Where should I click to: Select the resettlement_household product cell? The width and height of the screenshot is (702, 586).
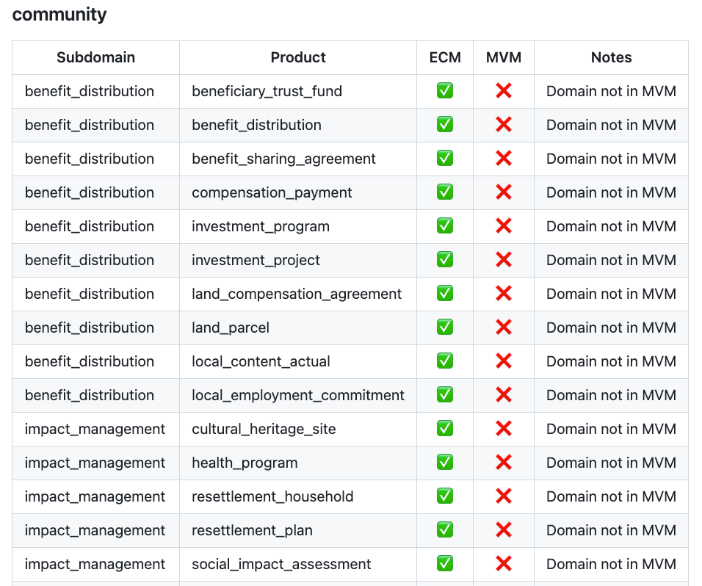[x=298, y=496]
